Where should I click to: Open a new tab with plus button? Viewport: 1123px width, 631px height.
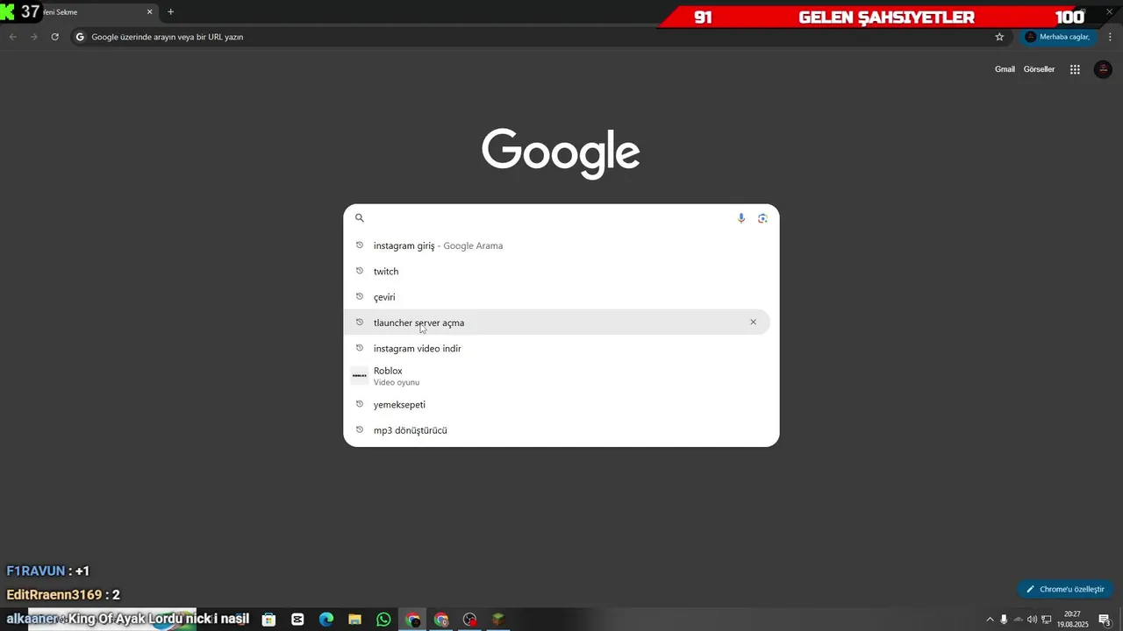170,12
